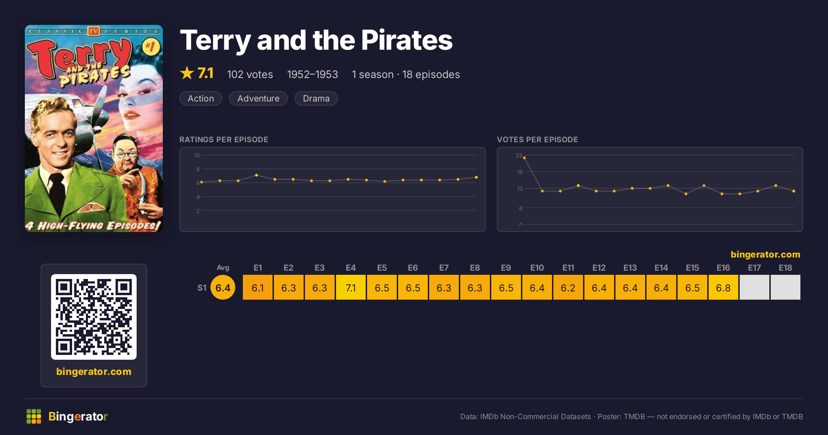The width and height of the screenshot is (828, 435).
Task: Click the Bingerator grid logo icon
Action: (34, 416)
